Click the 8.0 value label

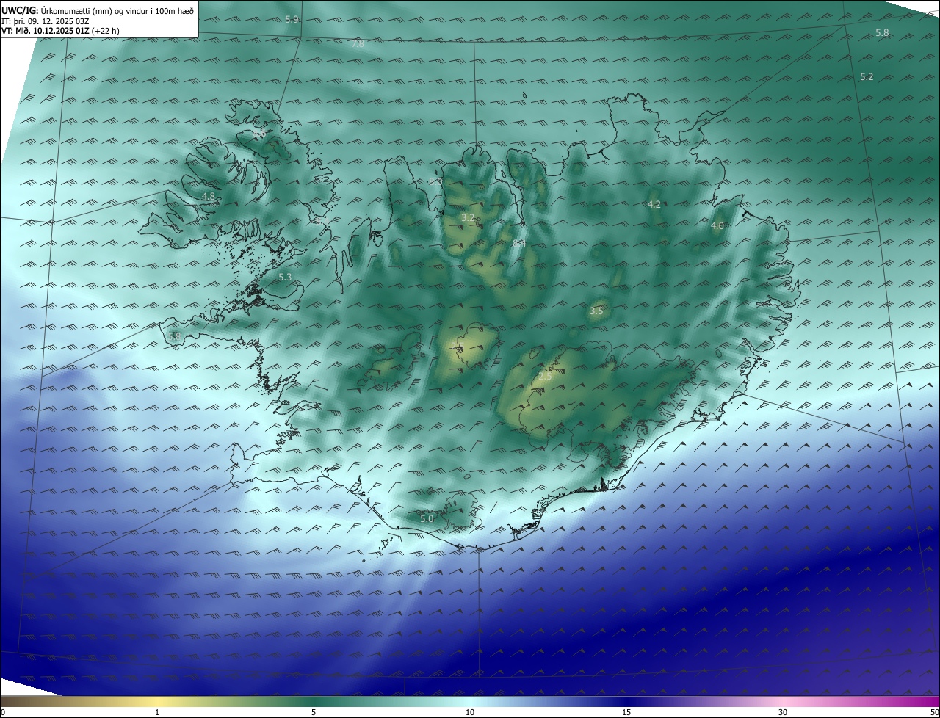435,181
